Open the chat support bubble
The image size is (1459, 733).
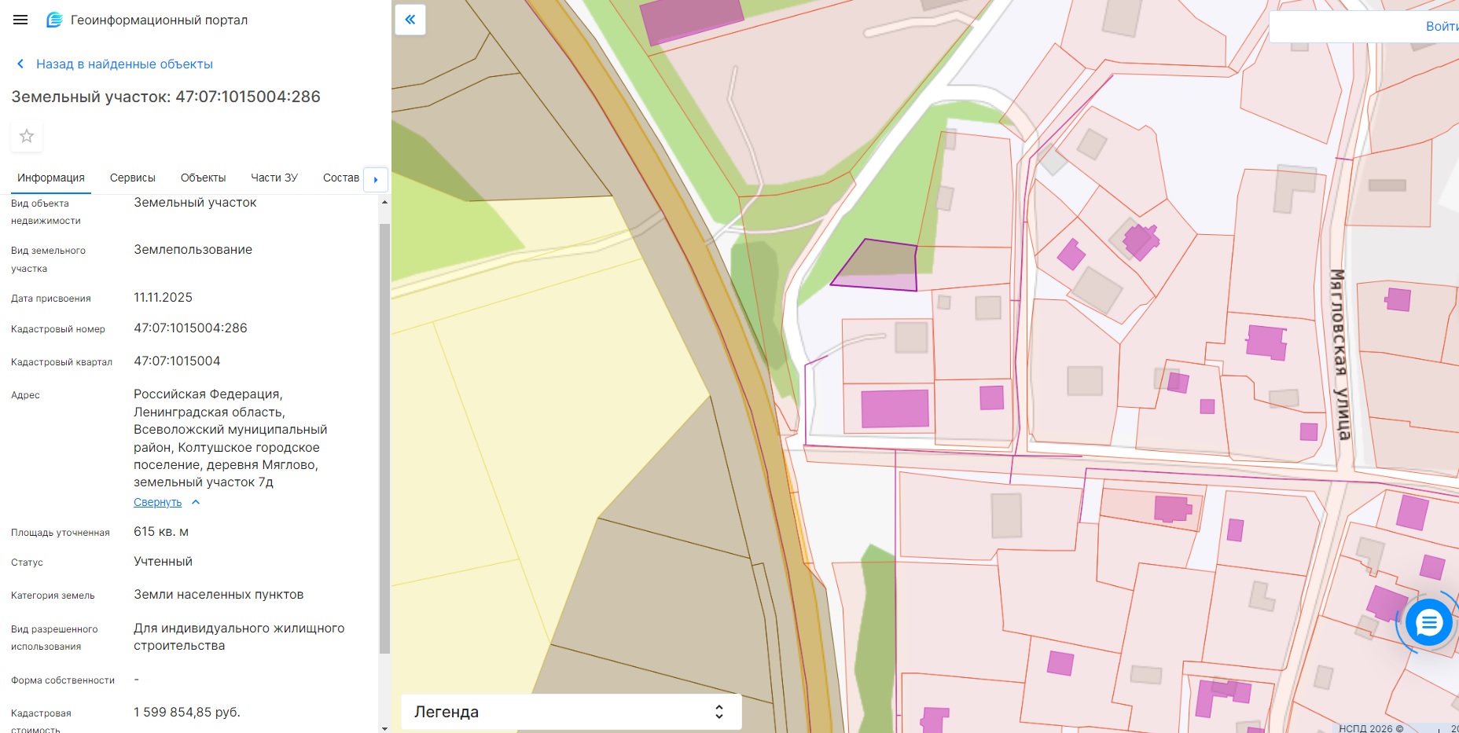pos(1428,623)
